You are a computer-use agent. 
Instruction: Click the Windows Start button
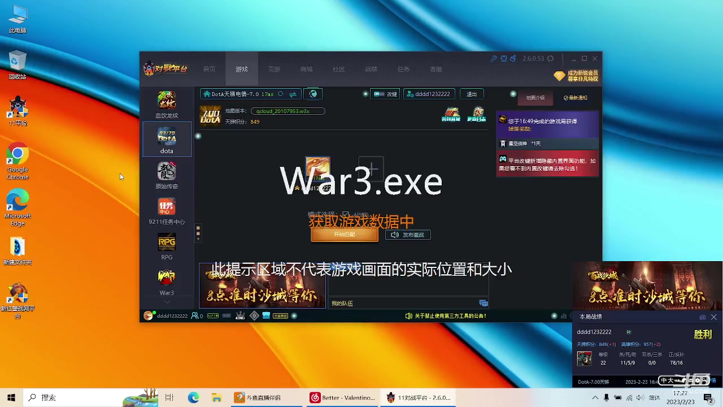[11, 397]
